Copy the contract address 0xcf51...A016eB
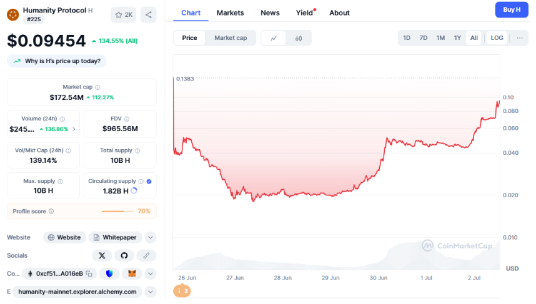Image resolution: width=536 pixels, height=304 pixels. click(89, 273)
